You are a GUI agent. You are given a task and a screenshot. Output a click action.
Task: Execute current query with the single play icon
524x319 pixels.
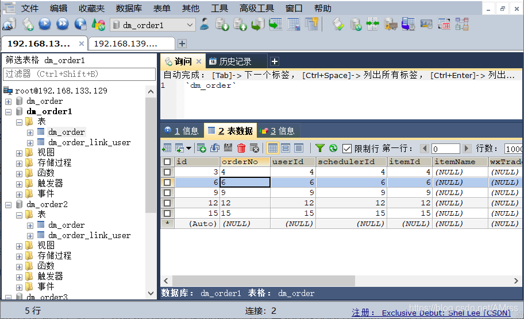[45, 24]
